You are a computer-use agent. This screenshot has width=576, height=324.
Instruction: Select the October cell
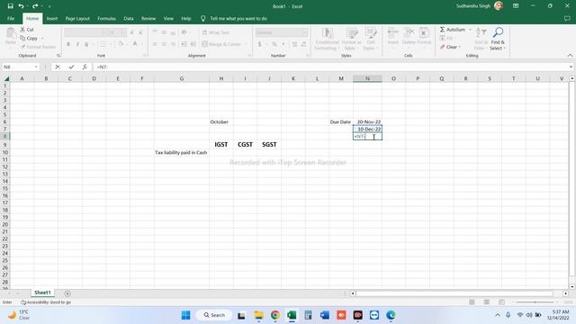tap(221, 121)
